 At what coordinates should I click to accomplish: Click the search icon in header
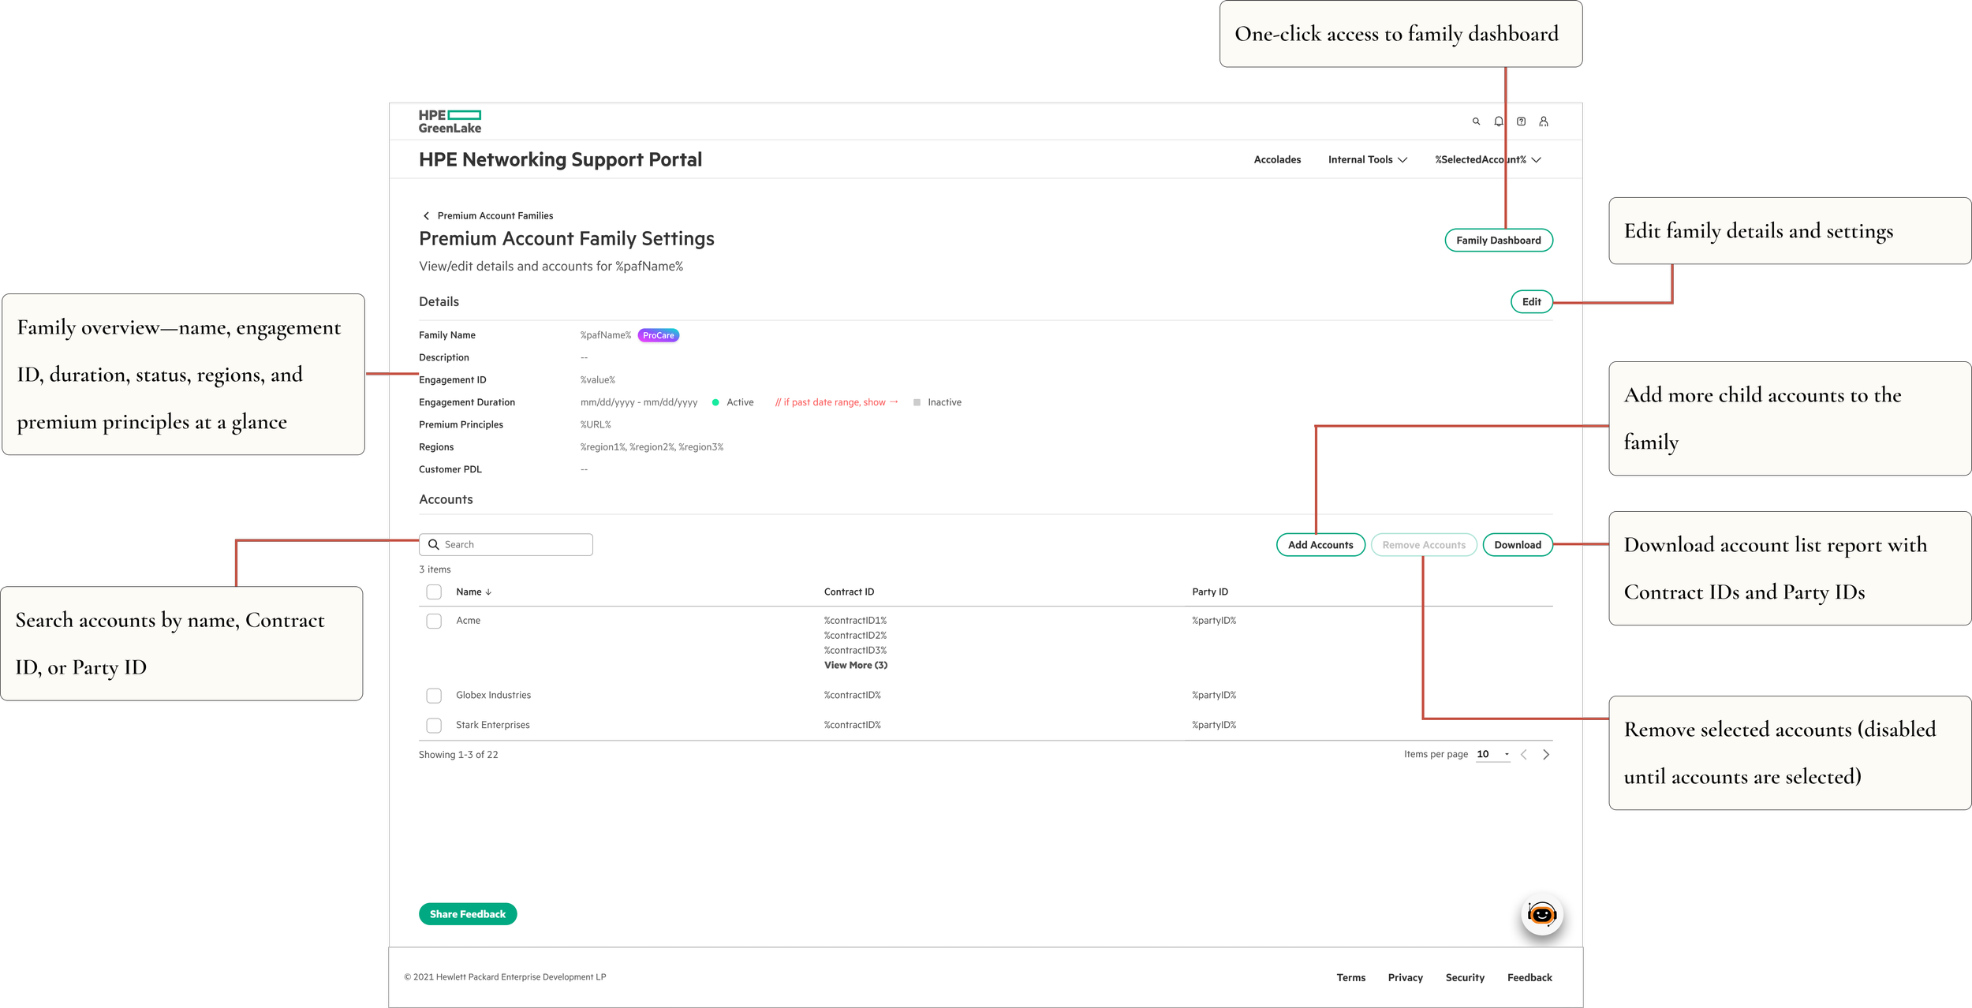coord(1476,121)
